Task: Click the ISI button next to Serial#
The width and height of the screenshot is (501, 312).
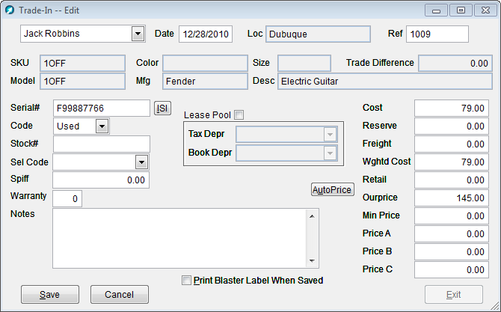Action: (x=162, y=108)
